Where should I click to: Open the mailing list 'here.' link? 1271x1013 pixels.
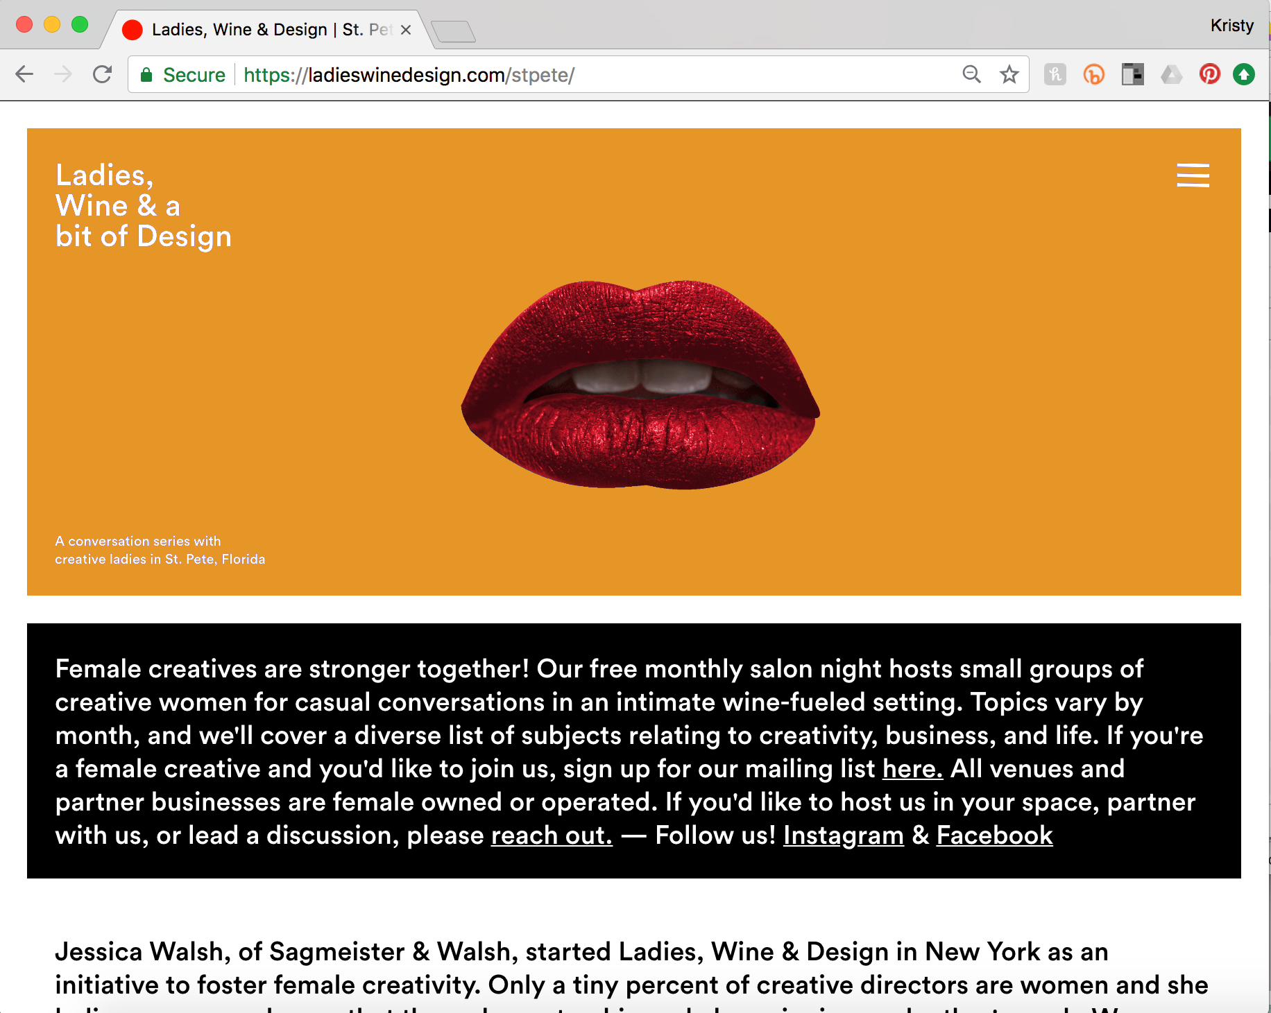coord(912,769)
